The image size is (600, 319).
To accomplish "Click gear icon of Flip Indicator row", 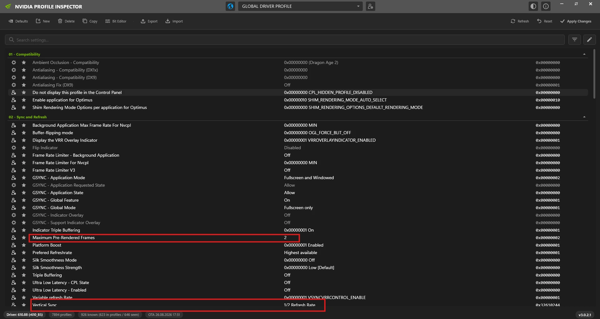I will tap(14, 148).
